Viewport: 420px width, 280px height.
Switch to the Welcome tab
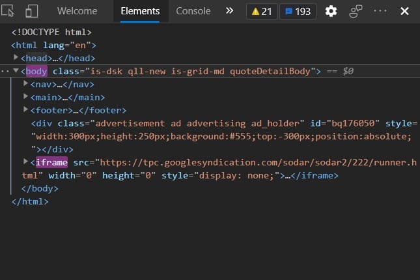(77, 11)
